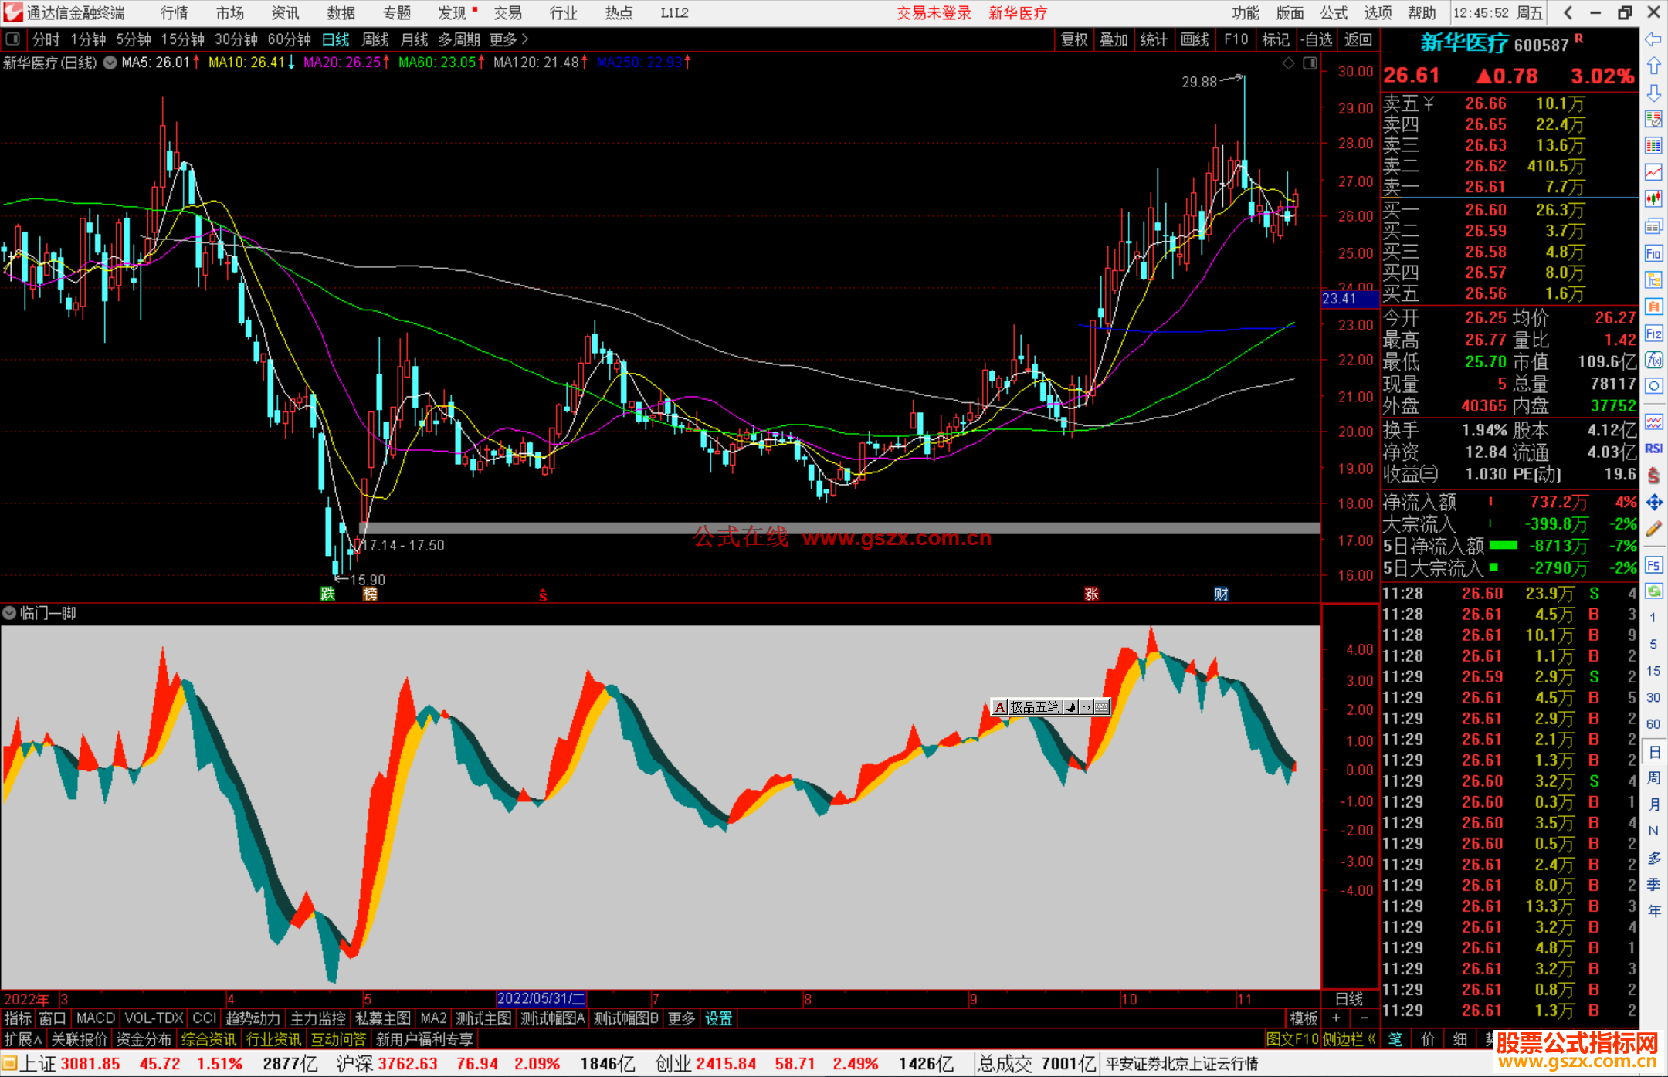Screen dimensions: 1668x1077
Task: Expand the 更多 periods chevron
Action: point(525,39)
